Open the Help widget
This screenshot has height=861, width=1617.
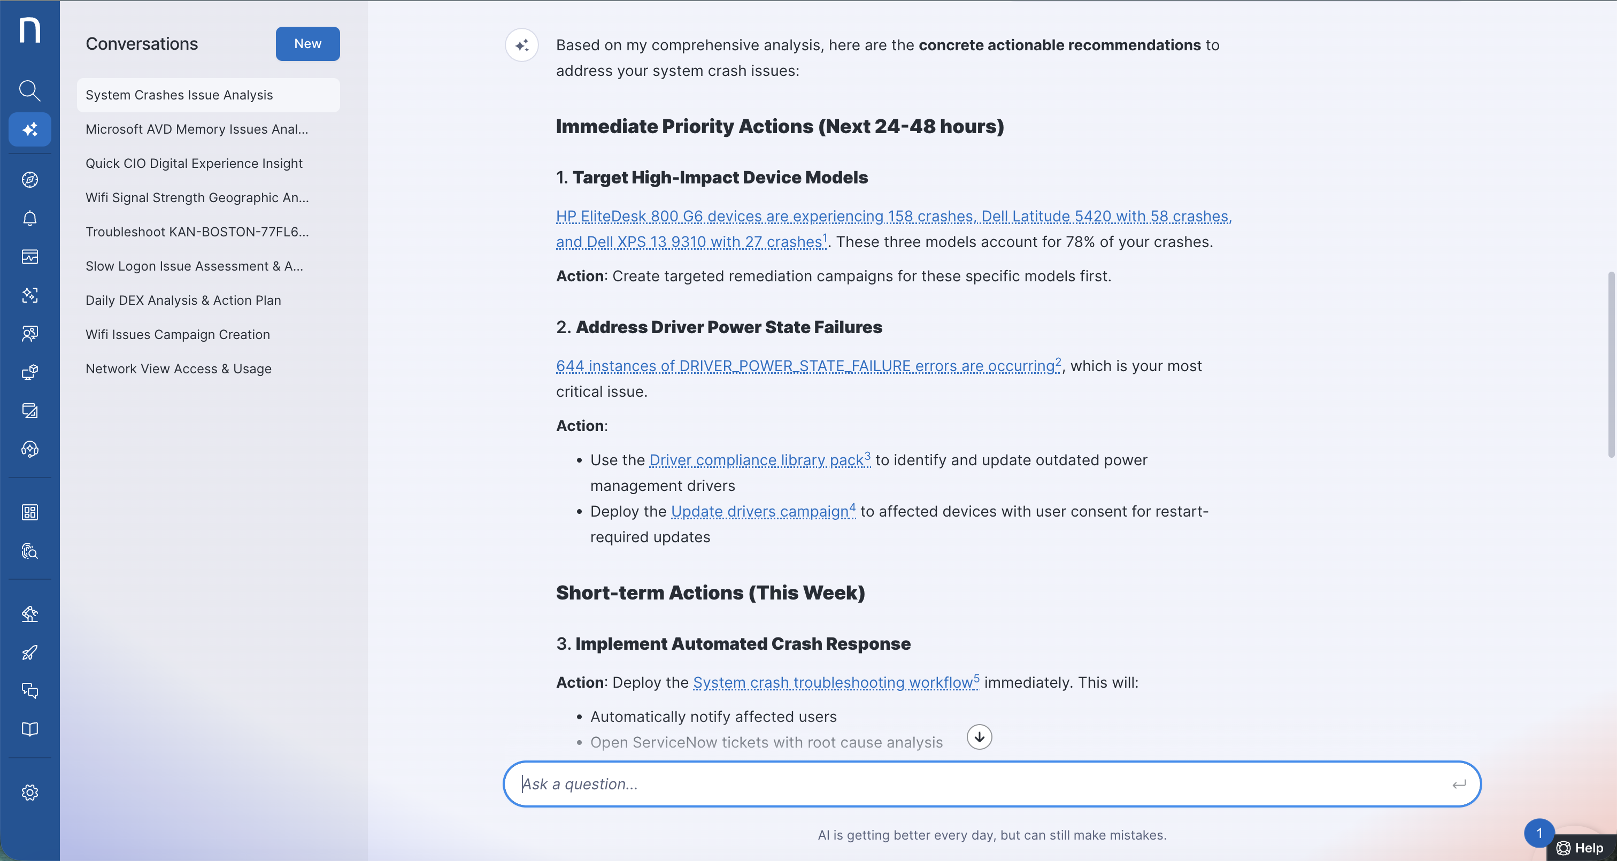1581,849
